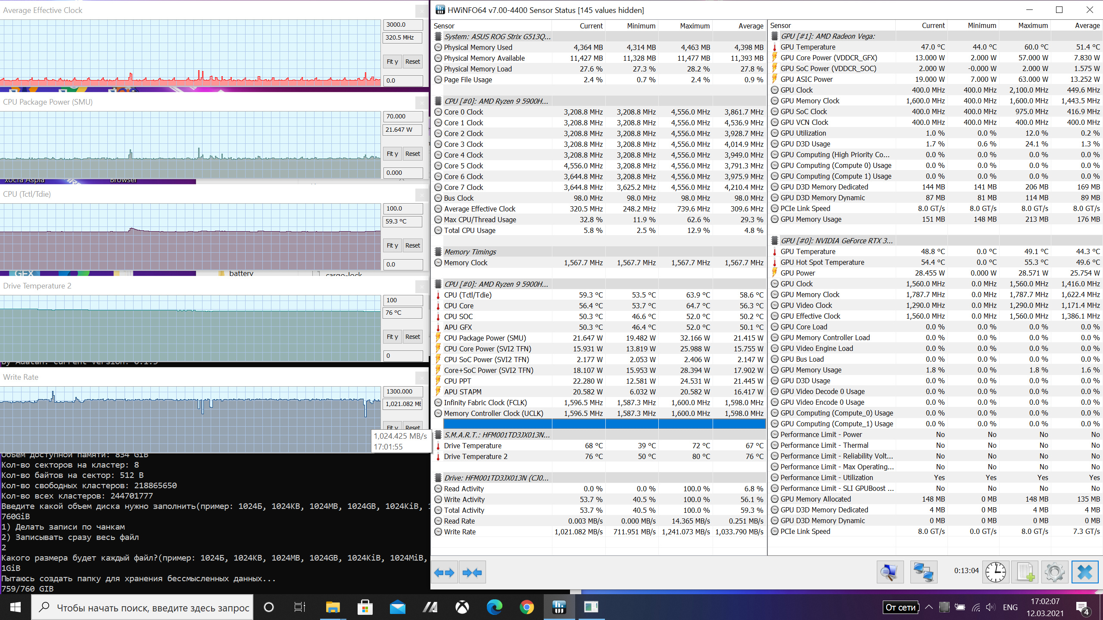The height and width of the screenshot is (620, 1103).
Task: Click Fit y in CPU Package Power graph
Action: coord(392,154)
